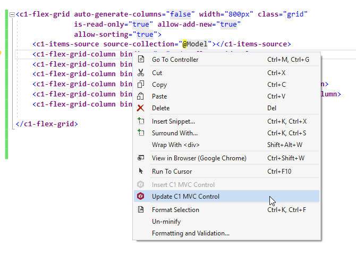Image resolution: width=356 pixels, height=277 pixels.
Task: Click the scissors Cut icon
Action: (141, 73)
